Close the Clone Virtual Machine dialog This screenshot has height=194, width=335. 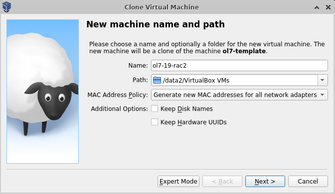pyautogui.click(x=328, y=7)
